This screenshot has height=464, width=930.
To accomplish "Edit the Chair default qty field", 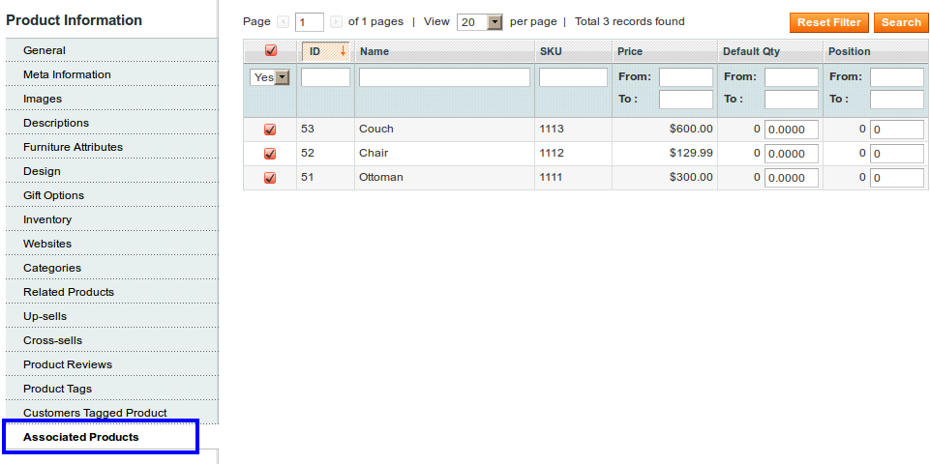I will (x=792, y=154).
